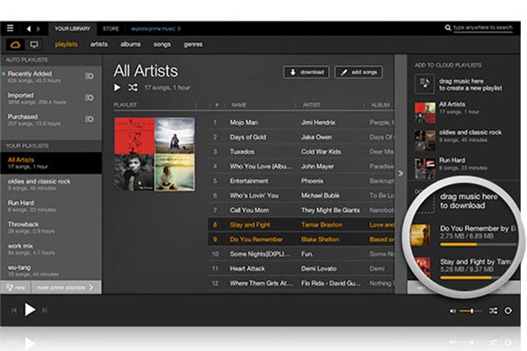Click download icon beside Imported
527x351 pixels.
[90, 97]
